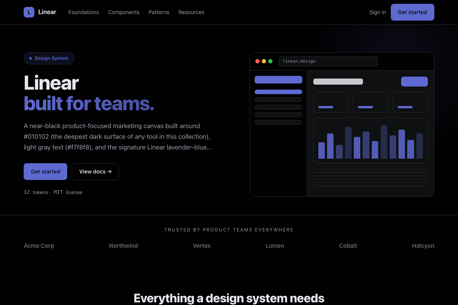This screenshot has height=305, width=458.
Task: Click the Design System badge
Action: pos(49,58)
